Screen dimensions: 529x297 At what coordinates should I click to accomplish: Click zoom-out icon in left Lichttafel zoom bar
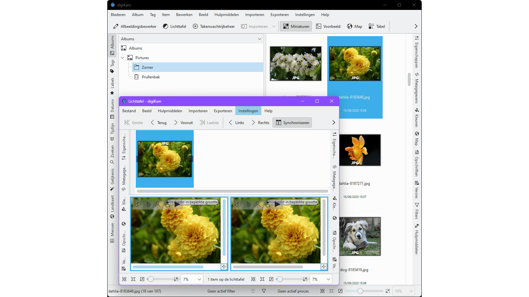(142, 279)
